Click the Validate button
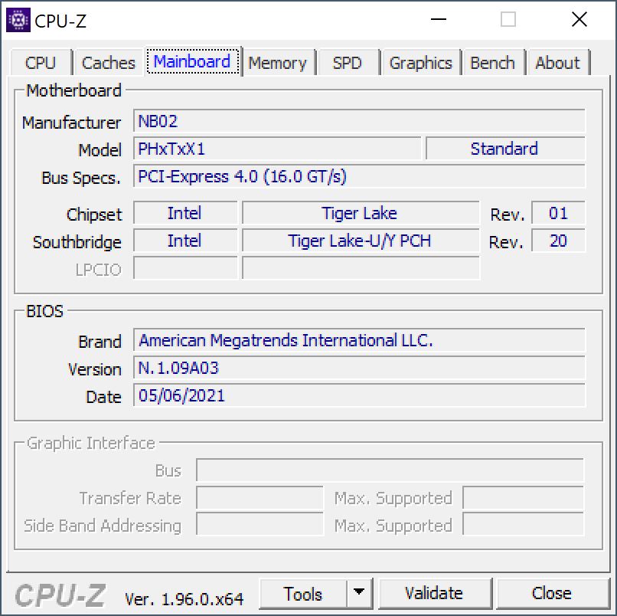 435,594
